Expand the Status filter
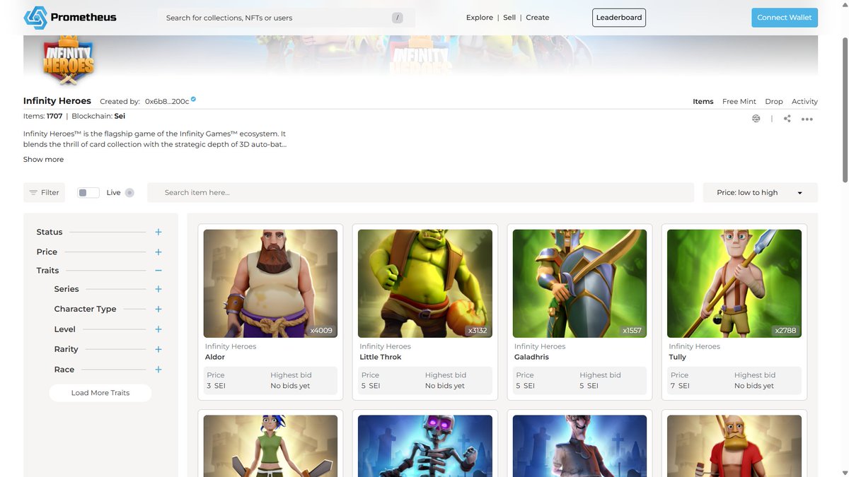Screen dimensions: 849x477 [x=158, y=232]
